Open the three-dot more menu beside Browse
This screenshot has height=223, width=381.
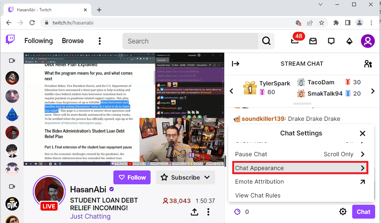[x=100, y=41]
